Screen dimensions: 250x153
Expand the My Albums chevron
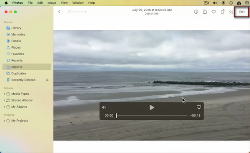4,107
